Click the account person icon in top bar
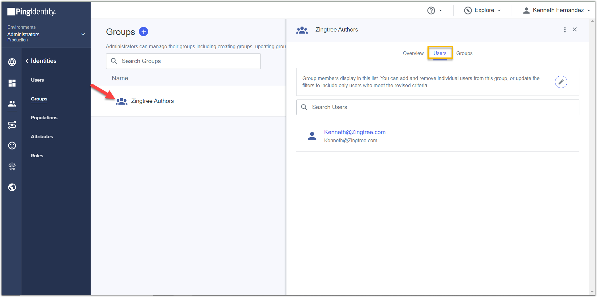 526,11
